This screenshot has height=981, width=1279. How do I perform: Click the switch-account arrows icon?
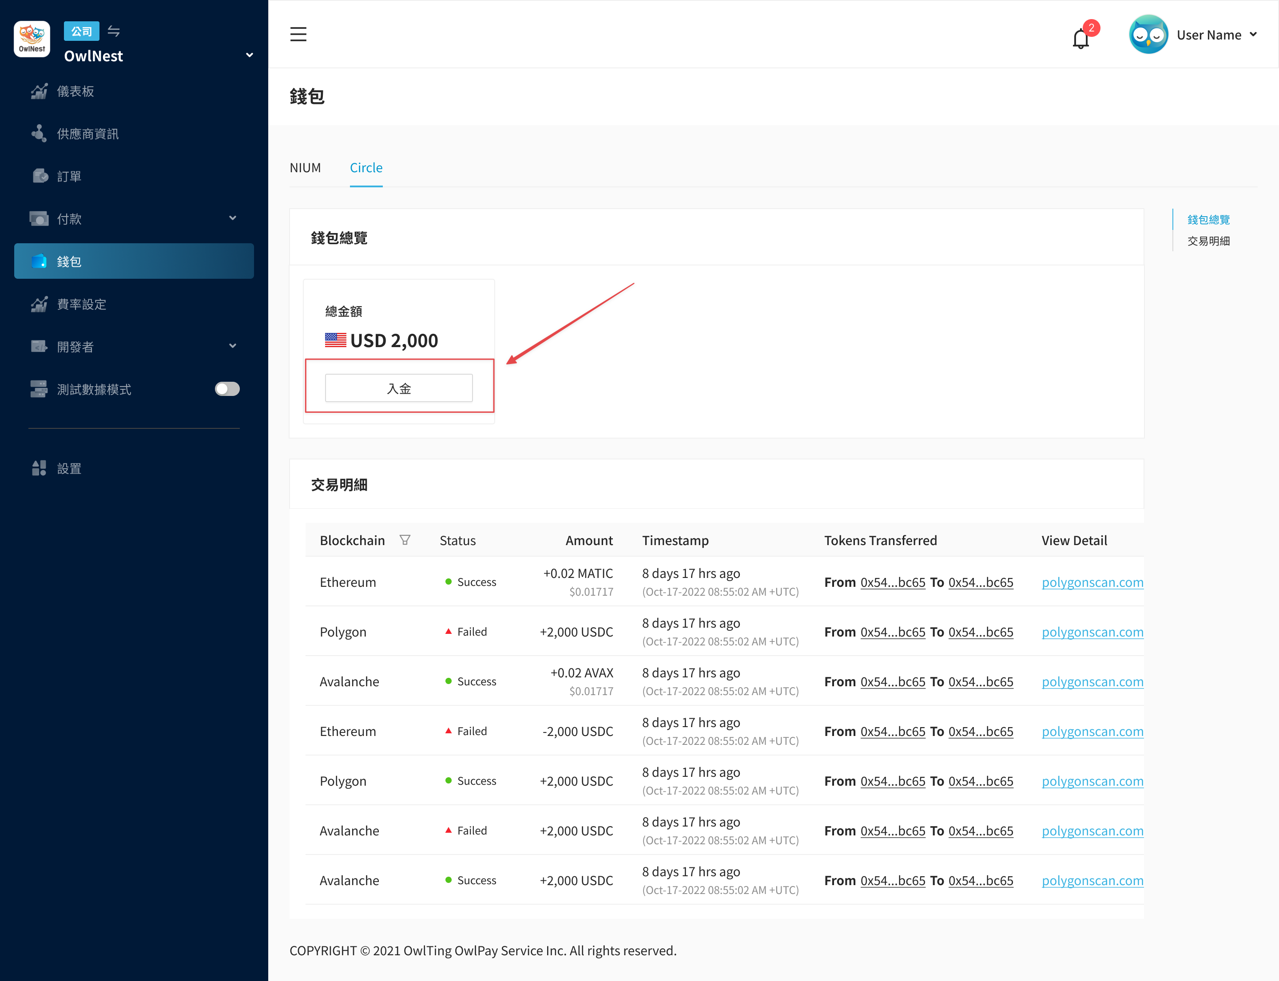point(114,31)
